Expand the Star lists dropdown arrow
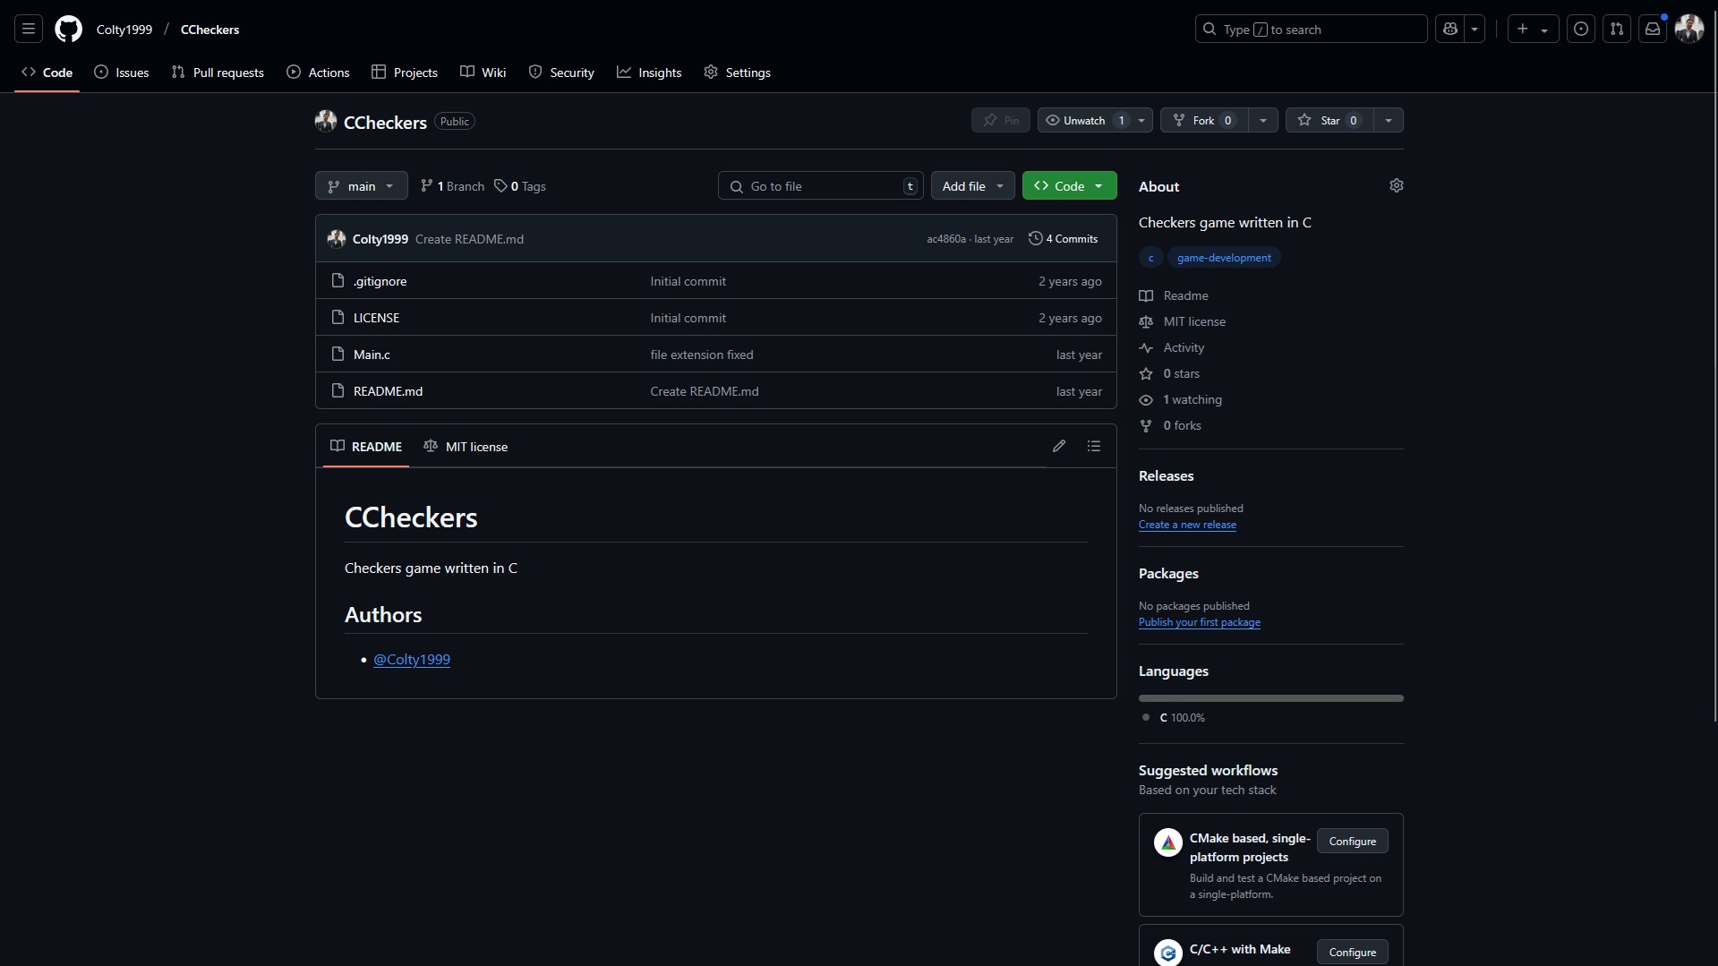This screenshot has width=1718, height=966. click(x=1389, y=120)
